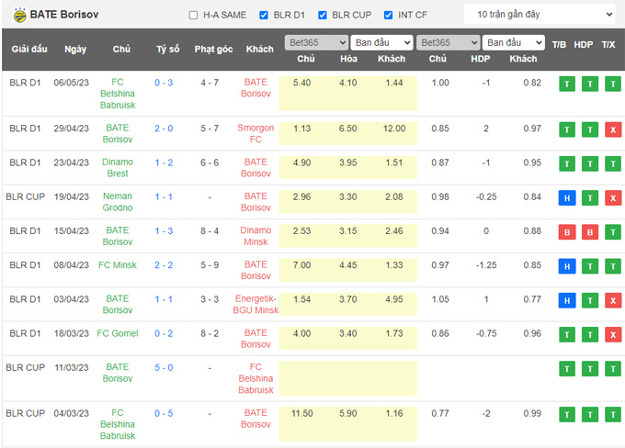The height and width of the screenshot is (448, 625).
Task: Click green T badge in first row T/B column
Action: tap(566, 84)
